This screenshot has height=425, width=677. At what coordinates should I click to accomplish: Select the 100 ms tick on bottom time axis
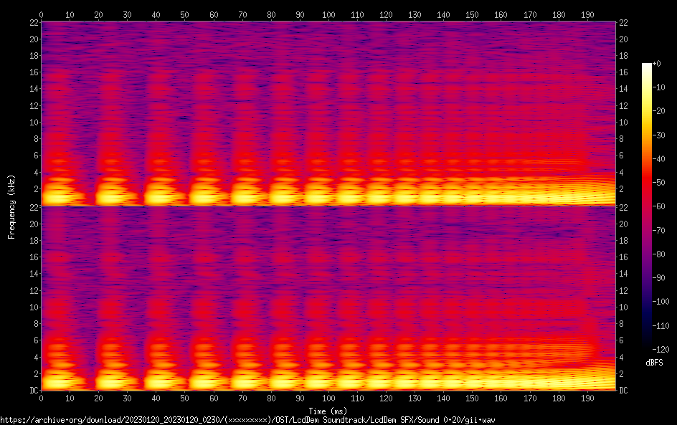click(328, 398)
